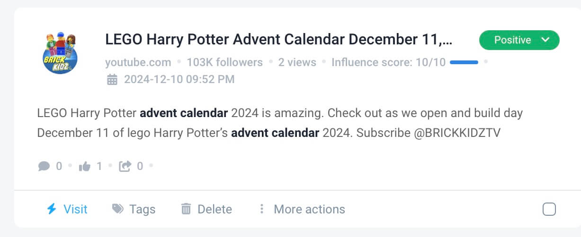Click the thumbs-up likes icon
The height and width of the screenshot is (237, 581).
coord(85,166)
